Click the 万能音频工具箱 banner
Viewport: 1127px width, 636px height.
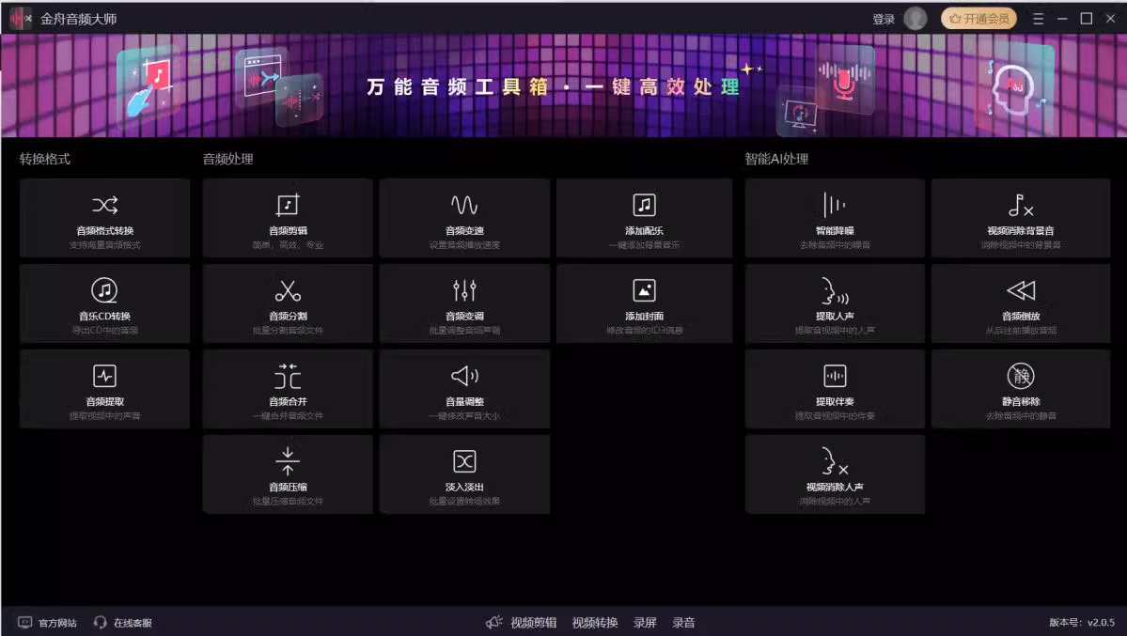[564, 85]
